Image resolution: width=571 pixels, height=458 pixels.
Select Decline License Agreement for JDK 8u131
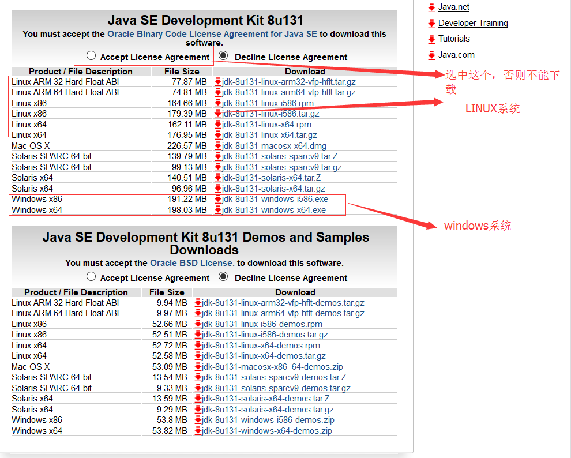[223, 56]
